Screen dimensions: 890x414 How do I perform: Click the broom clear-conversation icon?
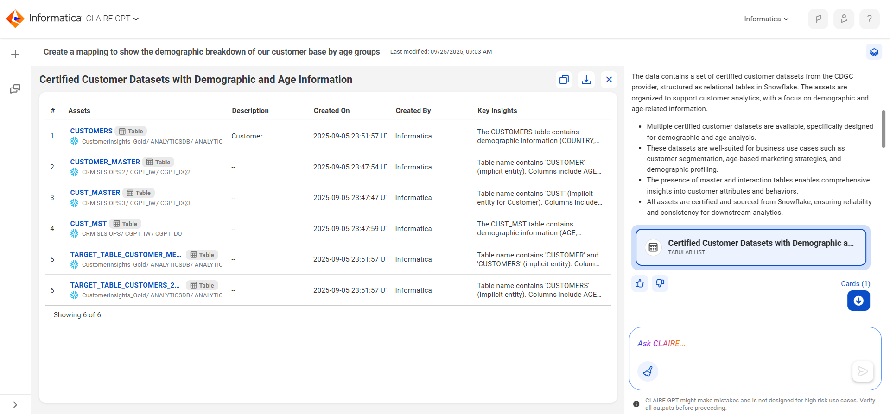click(648, 371)
